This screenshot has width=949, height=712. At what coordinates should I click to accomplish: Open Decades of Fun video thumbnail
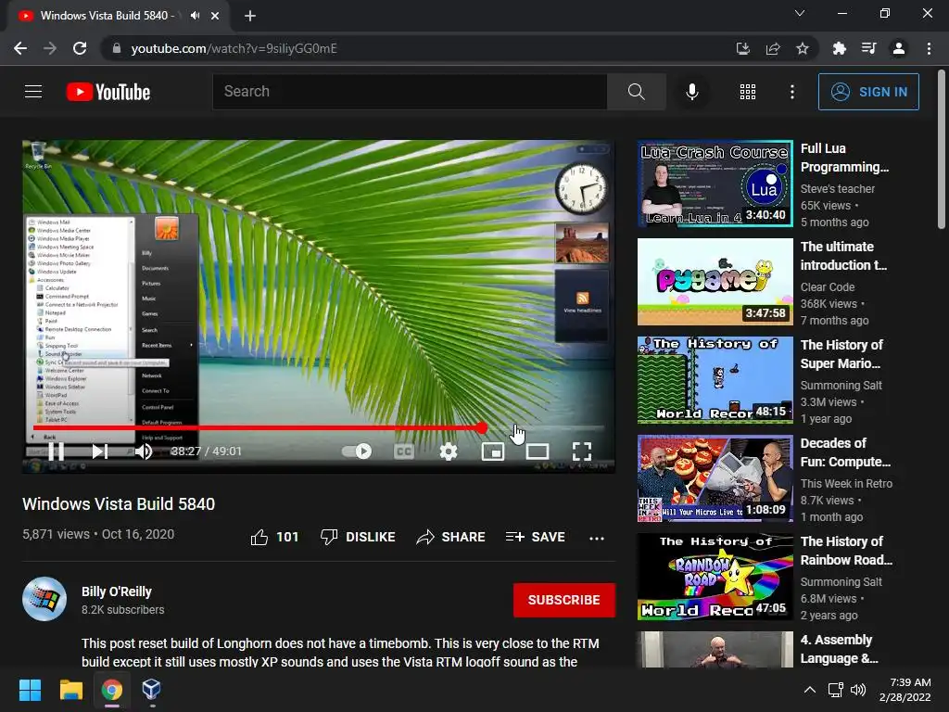tap(715, 478)
